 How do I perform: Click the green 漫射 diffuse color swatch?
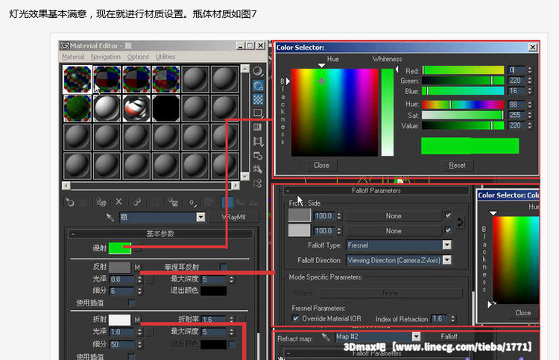pyautogui.click(x=120, y=248)
